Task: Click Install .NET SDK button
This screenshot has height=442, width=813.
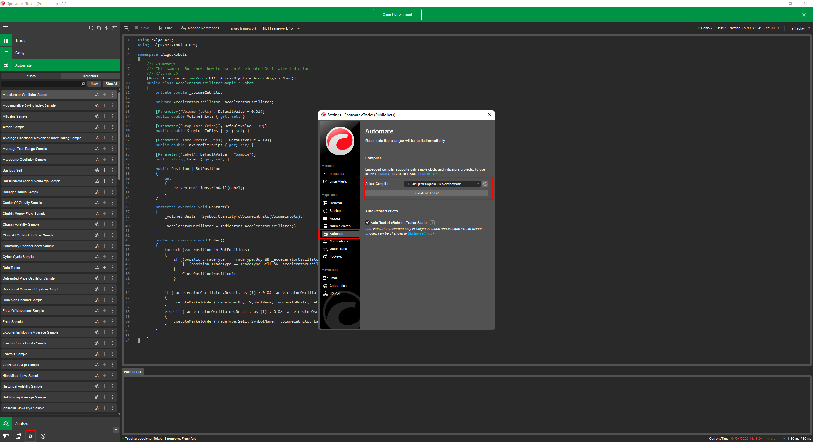Action: pos(427,193)
